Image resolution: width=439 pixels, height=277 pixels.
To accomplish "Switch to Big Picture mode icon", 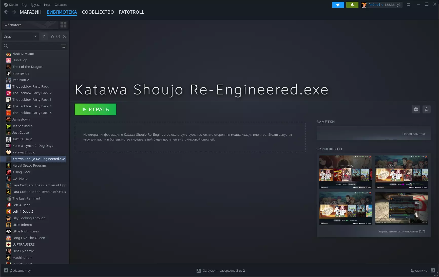I will point(409,5).
